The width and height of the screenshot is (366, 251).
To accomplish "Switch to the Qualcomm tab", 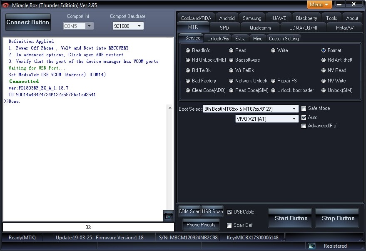I will (260, 28).
